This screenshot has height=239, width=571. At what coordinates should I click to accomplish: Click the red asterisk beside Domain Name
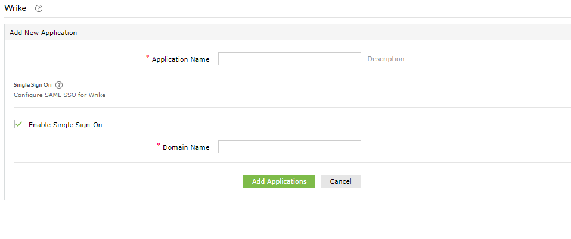coord(159,145)
